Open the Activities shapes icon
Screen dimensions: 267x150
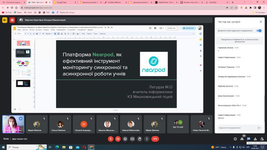[255, 139]
